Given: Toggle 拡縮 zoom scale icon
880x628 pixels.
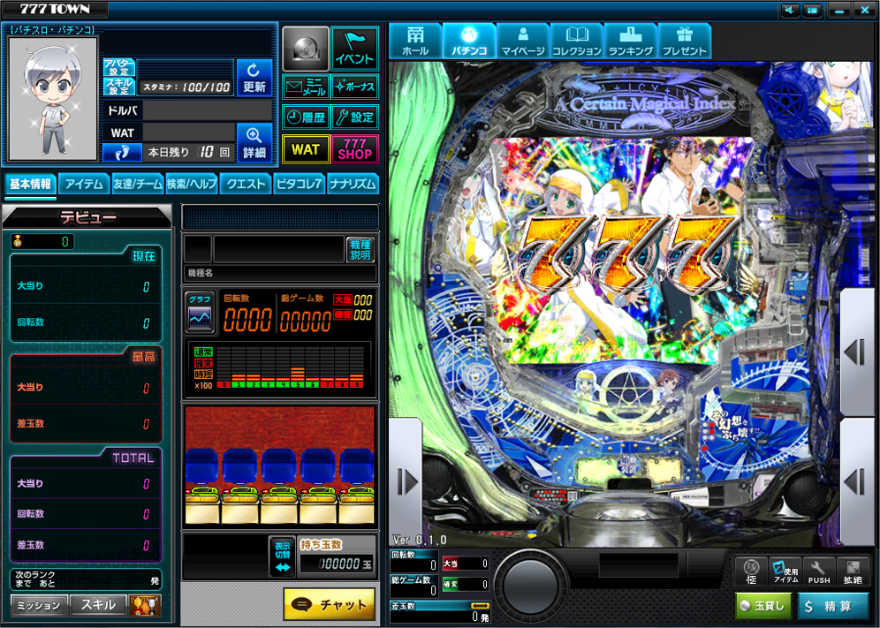Looking at the screenshot, I should (x=853, y=571).
